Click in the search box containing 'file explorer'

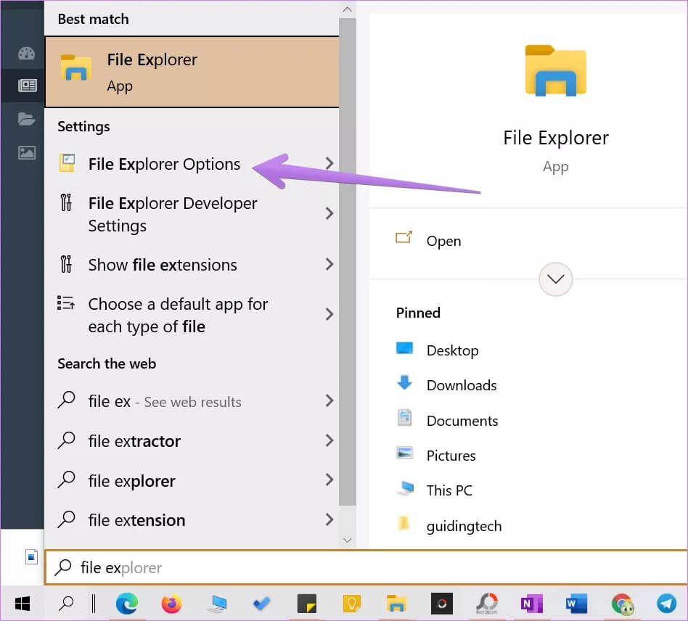[x=366, y=567]
